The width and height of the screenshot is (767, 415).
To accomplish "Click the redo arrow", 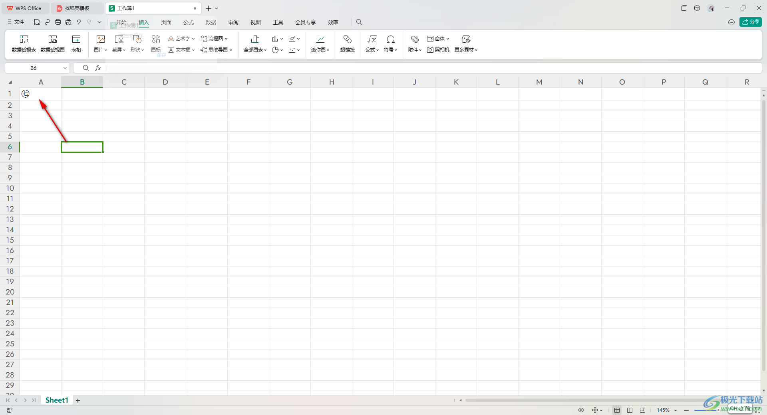I will 89,22.
